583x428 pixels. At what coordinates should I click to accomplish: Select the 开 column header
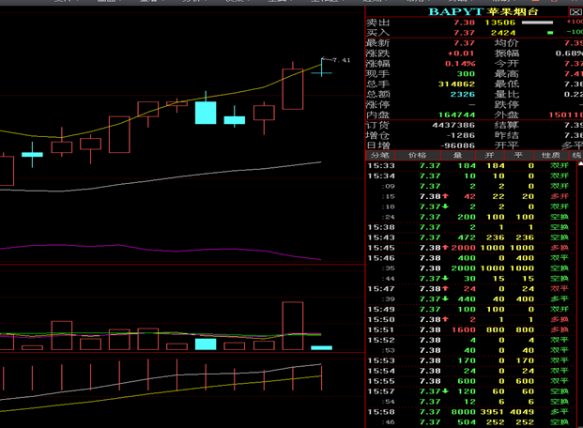489,155
